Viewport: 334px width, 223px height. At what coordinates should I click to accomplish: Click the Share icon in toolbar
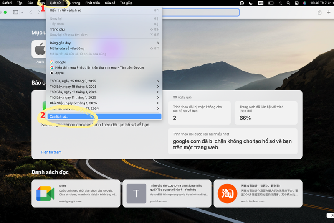[319, 13]
